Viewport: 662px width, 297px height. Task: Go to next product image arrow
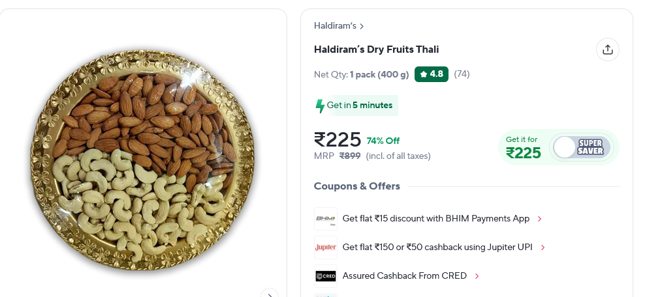[270, 294]
